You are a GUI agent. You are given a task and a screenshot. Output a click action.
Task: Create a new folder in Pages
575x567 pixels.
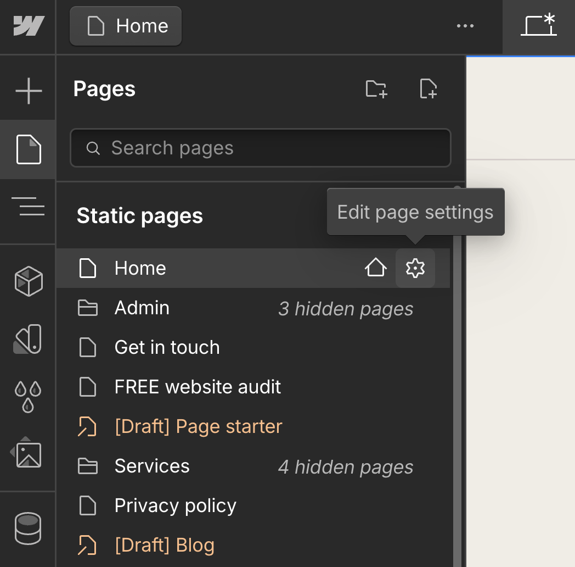pyautogui.click(x=376, y=90)
